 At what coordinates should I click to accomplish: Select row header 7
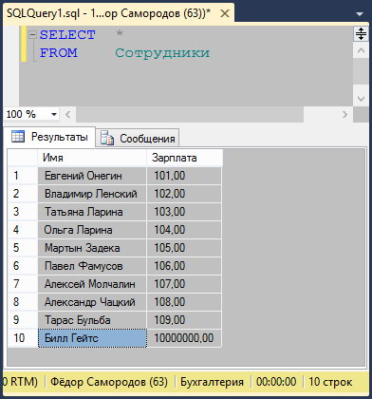pyautogui.click(x=23, y=284)
